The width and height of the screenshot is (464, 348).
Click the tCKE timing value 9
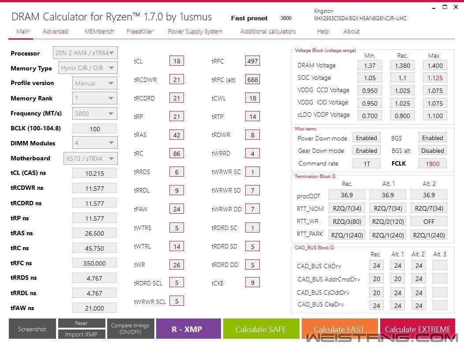coord(252,283)
